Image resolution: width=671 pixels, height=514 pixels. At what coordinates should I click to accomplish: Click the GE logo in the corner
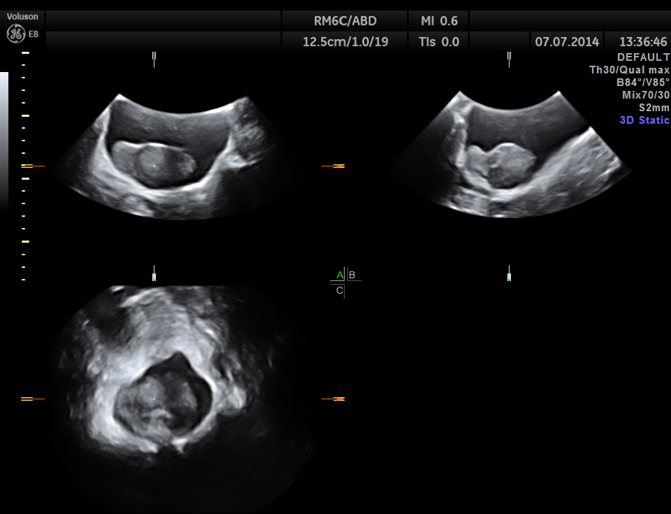click(x=15, y=33)
